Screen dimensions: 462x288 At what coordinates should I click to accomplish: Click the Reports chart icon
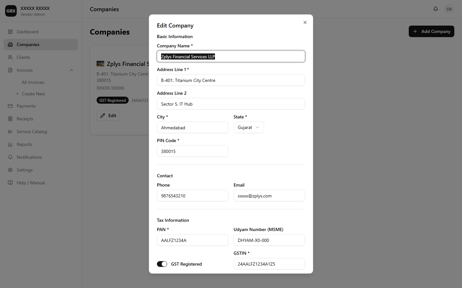[10, 144]
